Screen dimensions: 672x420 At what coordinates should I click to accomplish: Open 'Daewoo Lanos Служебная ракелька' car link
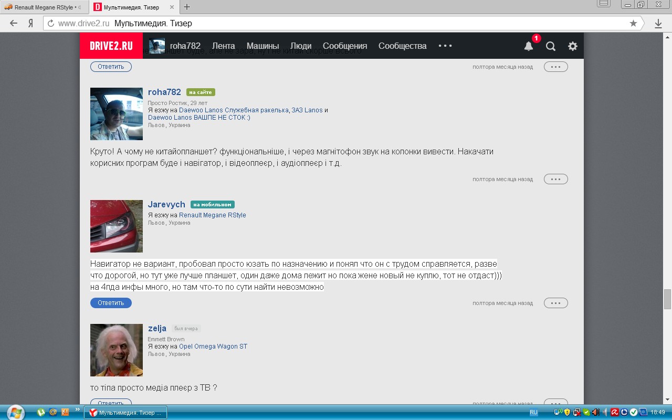(x=234, y=110)
